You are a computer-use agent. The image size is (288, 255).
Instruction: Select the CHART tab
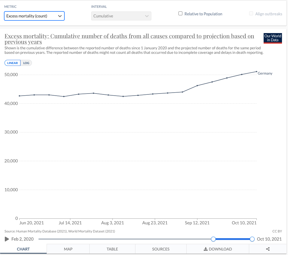click(23, 249)
